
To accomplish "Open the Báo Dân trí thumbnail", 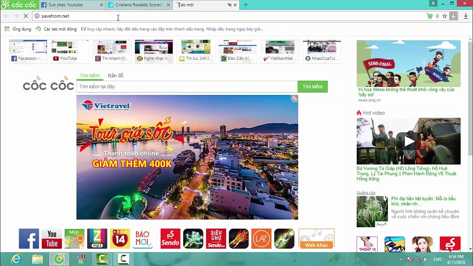I will (x=238, y=51).
